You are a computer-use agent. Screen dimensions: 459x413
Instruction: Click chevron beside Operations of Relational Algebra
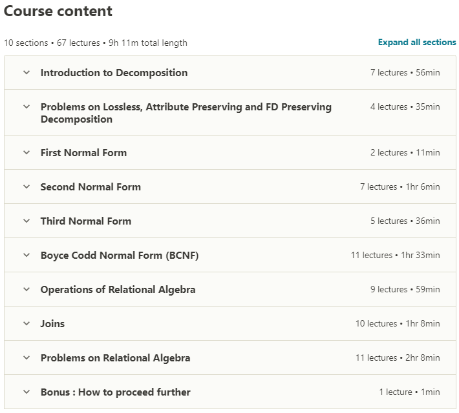27,289
